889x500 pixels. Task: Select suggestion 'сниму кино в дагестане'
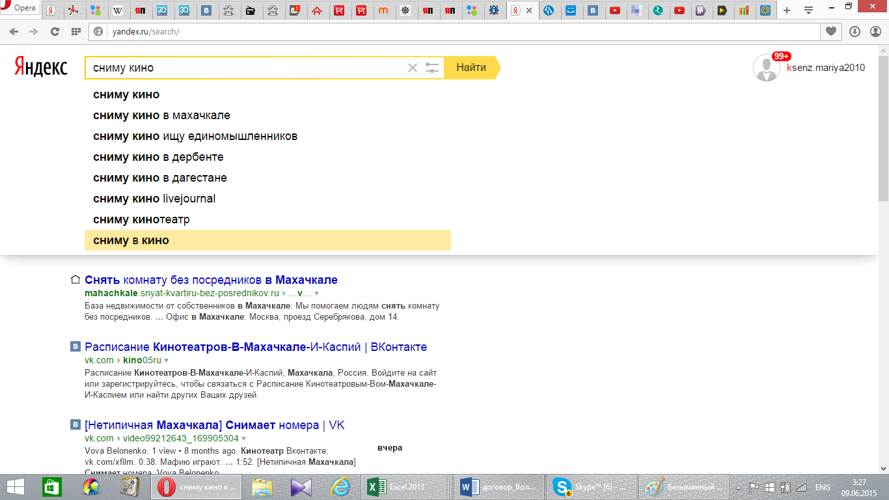click(267, 178)
